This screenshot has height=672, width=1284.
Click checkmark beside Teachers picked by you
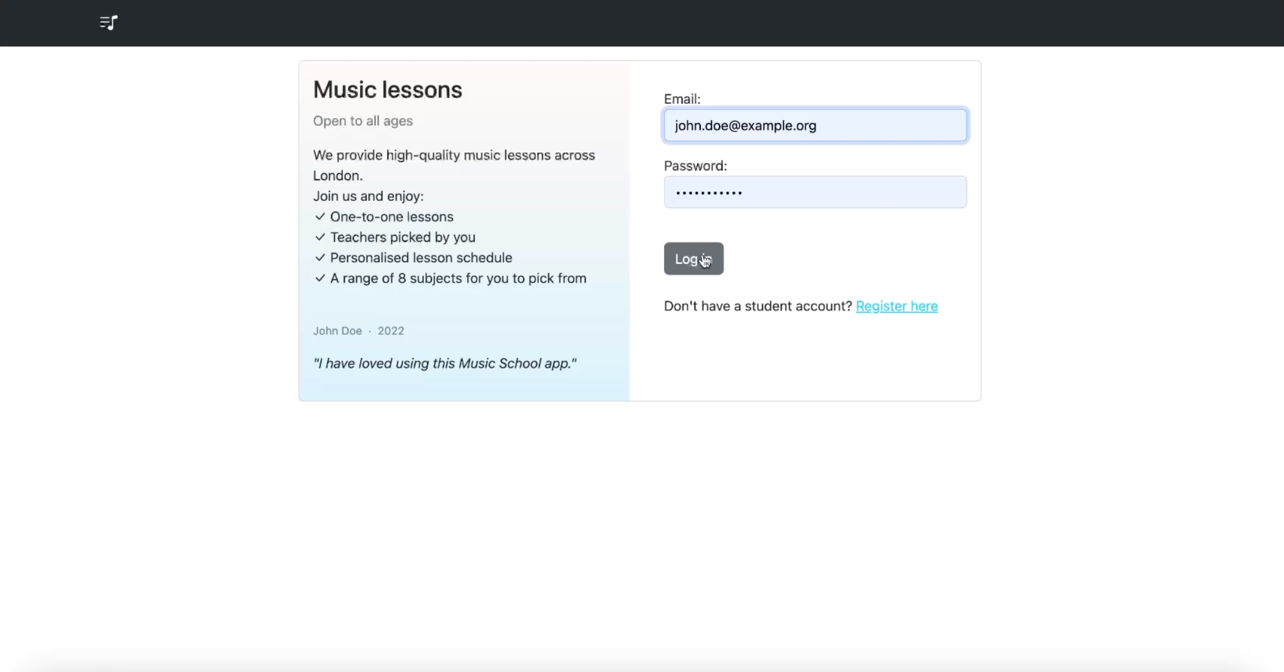(x=320, y=237)
